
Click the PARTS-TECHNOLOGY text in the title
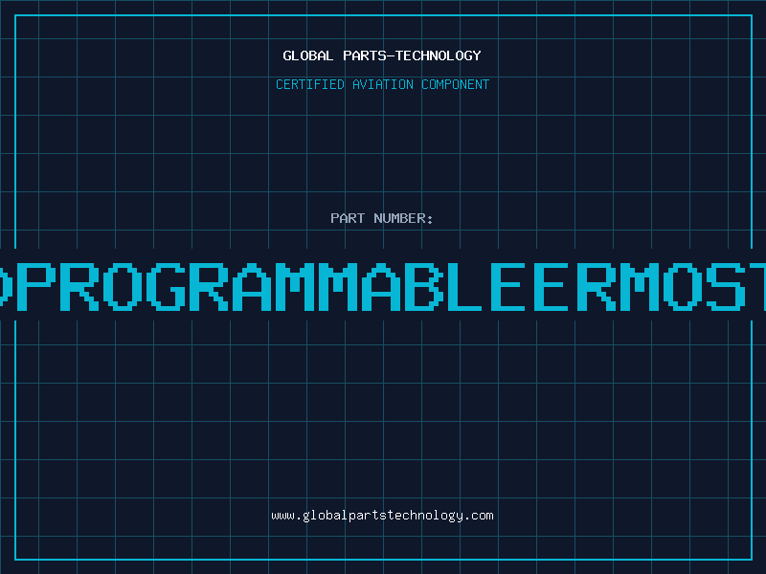(x=412, y=55)
